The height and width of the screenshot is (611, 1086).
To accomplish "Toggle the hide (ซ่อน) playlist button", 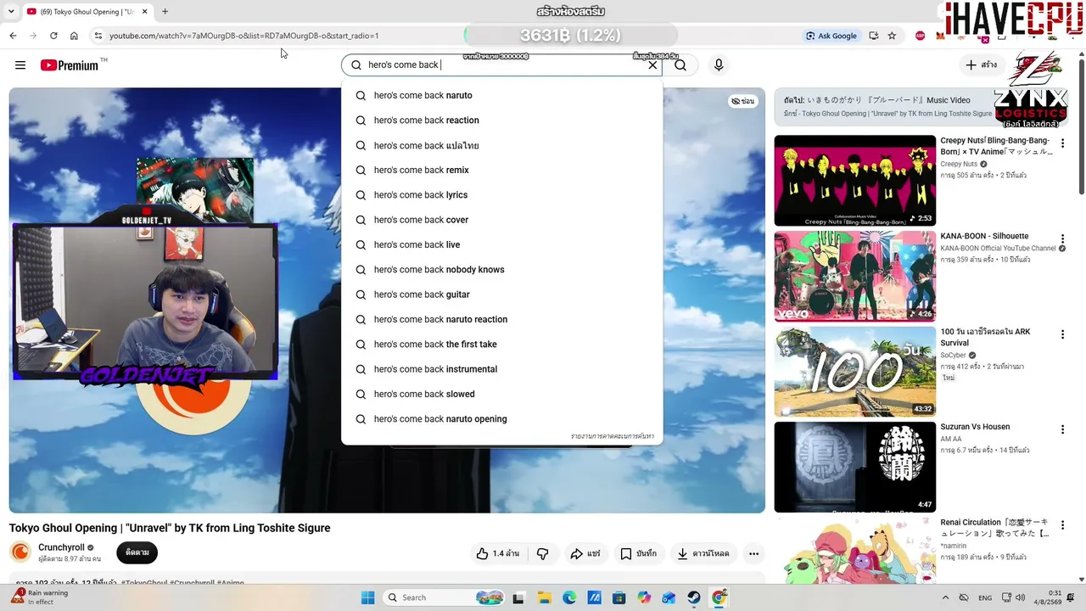I will click(x=742, y=101).
